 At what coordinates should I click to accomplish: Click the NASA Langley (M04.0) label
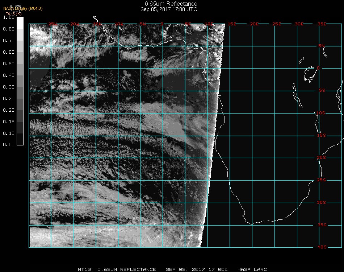coord(22,9)
